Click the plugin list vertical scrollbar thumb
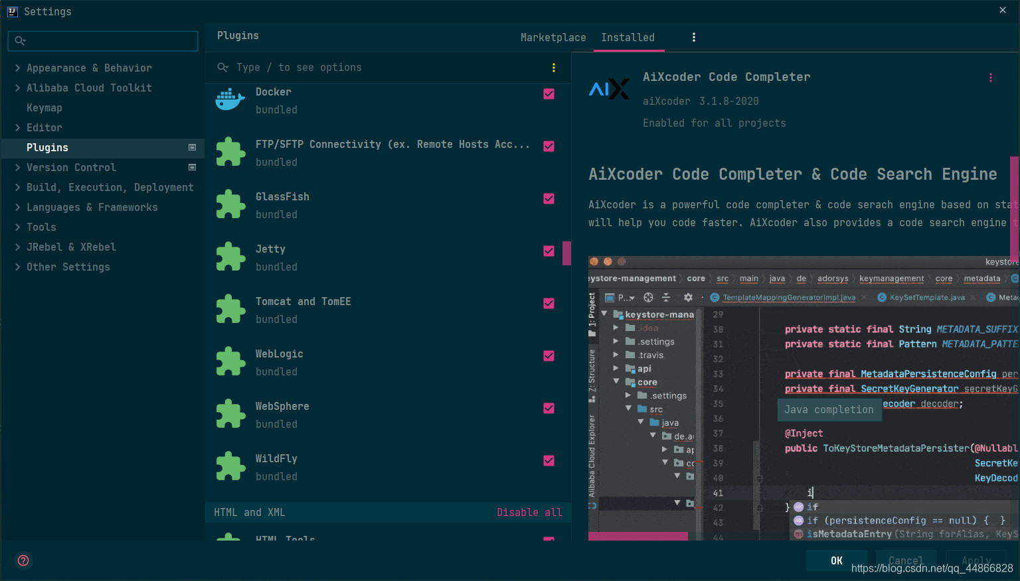Screen dimensions: 1020x581 coord(566,253)
